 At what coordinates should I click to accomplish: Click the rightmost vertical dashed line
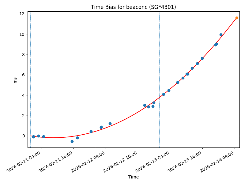pyautogui.click(x=224, y=80)
